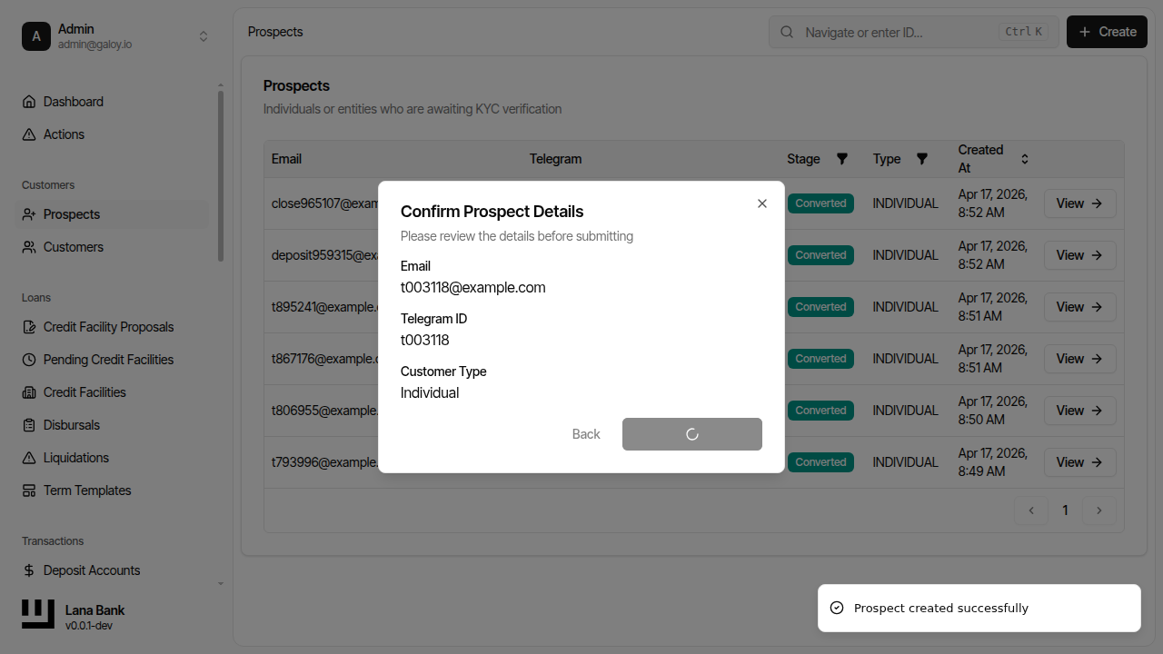Open Customers in the sidebar
This screenshot has height=654, width=1163.
tap(74, 246)
